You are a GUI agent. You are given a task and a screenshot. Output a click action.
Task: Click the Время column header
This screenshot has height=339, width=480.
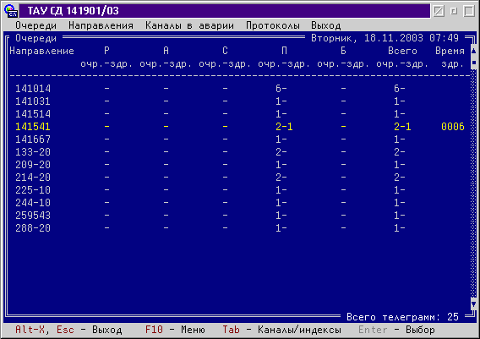(x=450, y=51)
